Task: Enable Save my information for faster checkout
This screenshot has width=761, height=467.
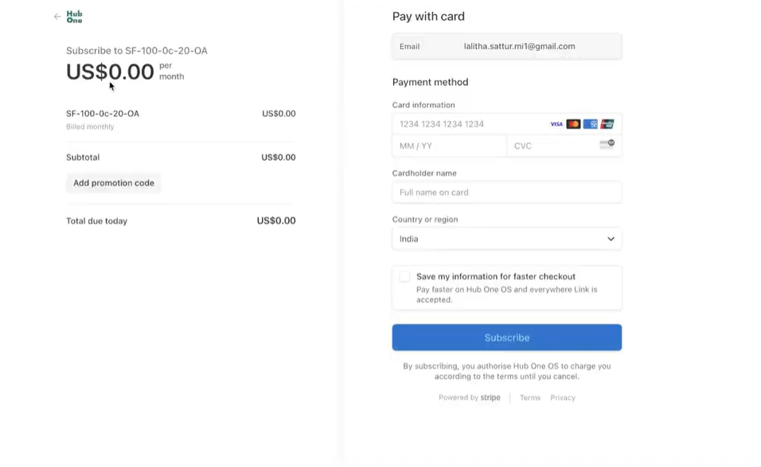Action: point(404,277)
